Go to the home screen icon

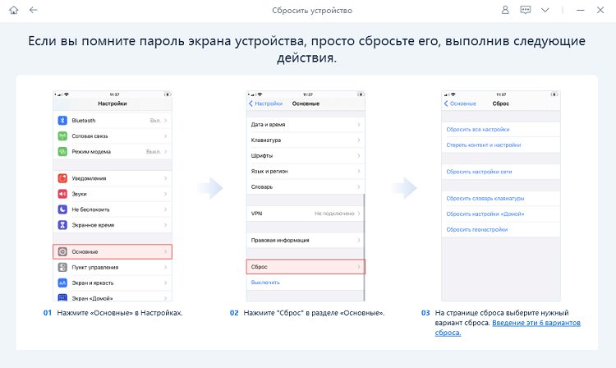pos(14,10)
